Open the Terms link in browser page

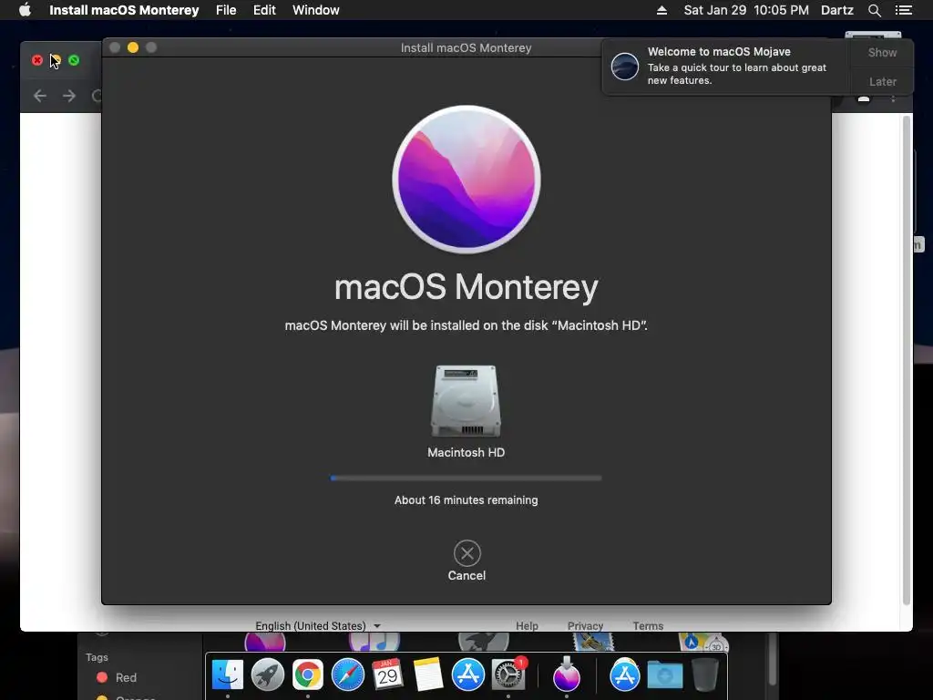pyautogui.click(x=648, y=625)
